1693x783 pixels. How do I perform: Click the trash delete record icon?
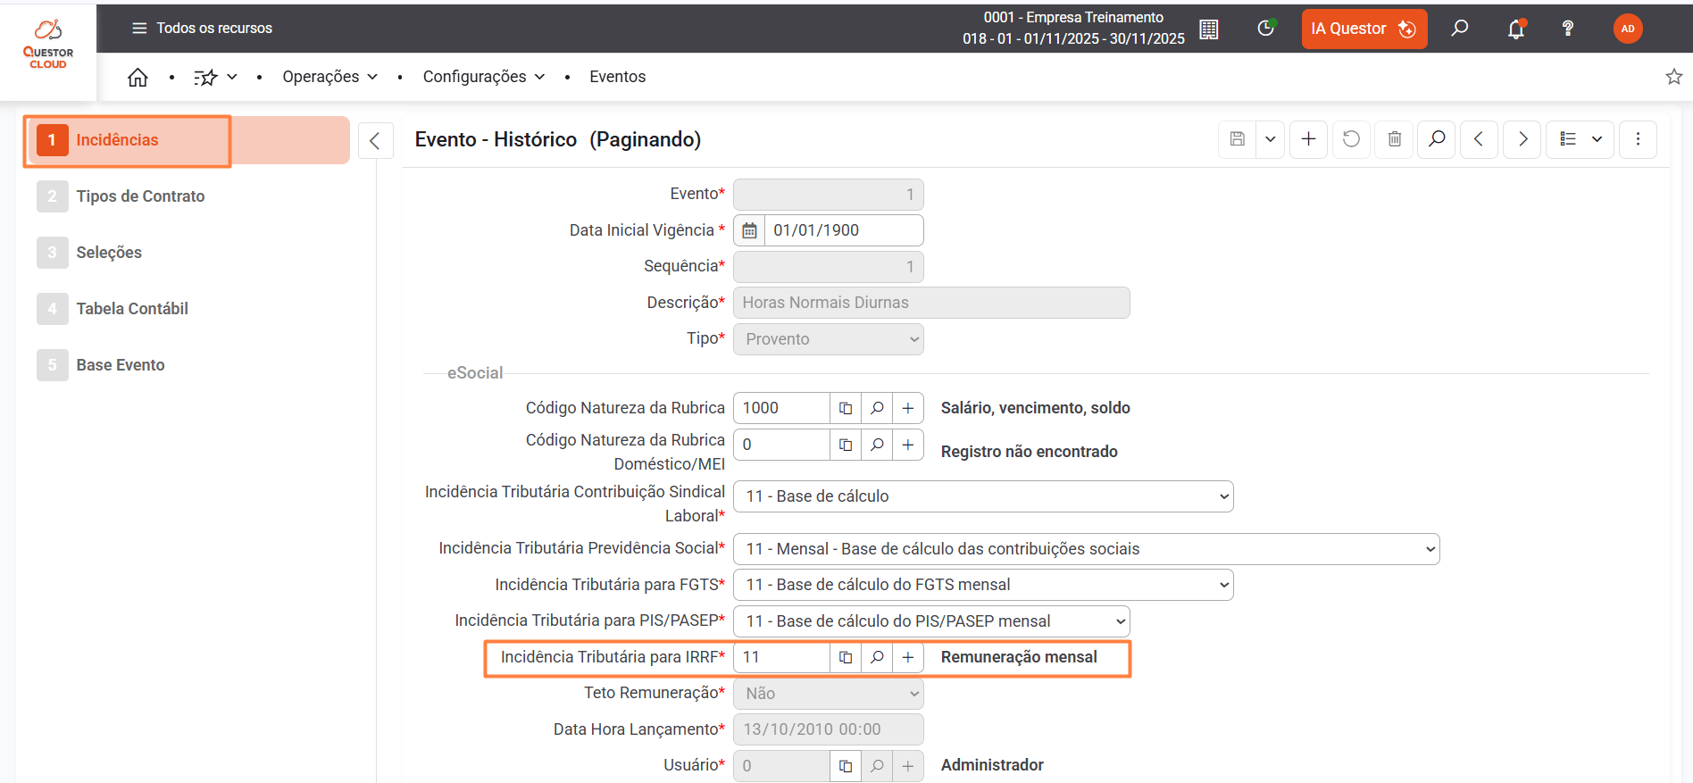pos(1394,139)
